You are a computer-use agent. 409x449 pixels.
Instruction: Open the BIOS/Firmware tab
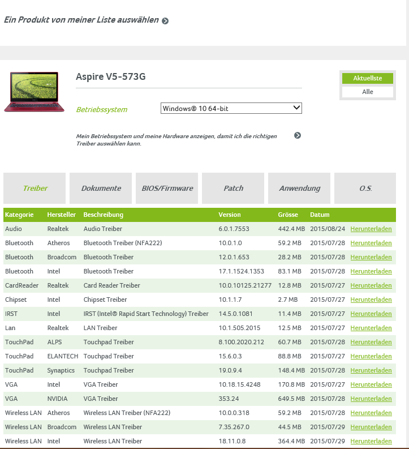coord(167,188)
